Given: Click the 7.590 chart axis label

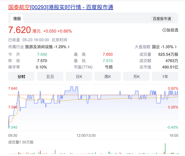Looking at the screenshot, I should (13, 107).
